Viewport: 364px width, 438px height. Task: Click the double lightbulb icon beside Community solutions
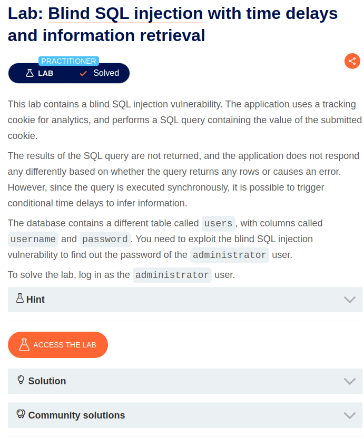point(20,415)
